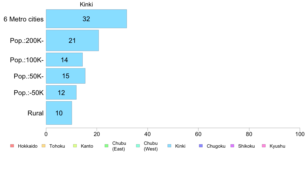
Task: Select the Pop.:50K- bar showing 15
Action: 66,76
